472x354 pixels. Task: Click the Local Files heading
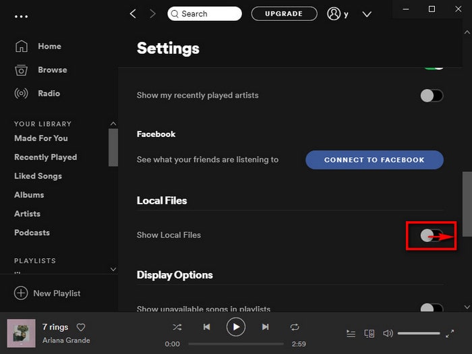pyautogui.click(x=162, y=201)
